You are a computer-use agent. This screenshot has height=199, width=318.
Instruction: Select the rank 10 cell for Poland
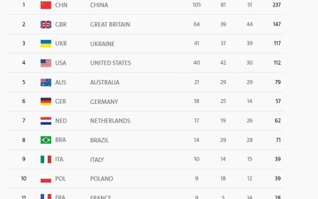click(24, 179)
